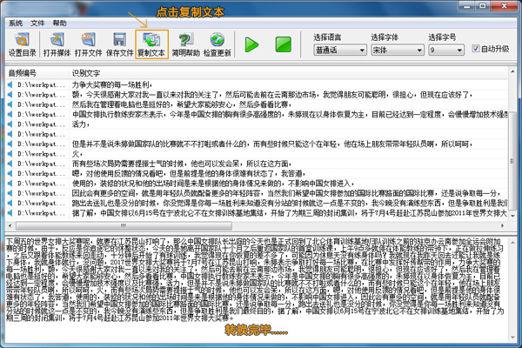This screenshot has width=522, height=348.
Task: Play speaker icon for row starting 中国女排执行教练
Action: point(10,115)
